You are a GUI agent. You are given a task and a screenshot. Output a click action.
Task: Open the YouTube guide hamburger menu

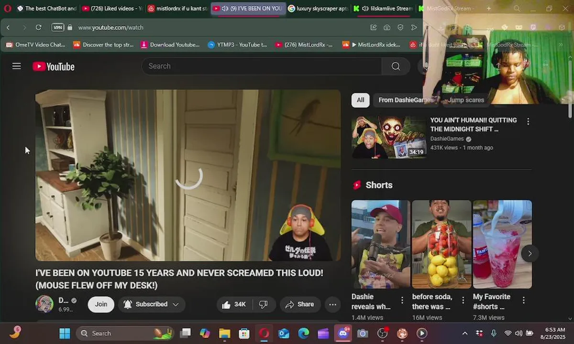17,66
